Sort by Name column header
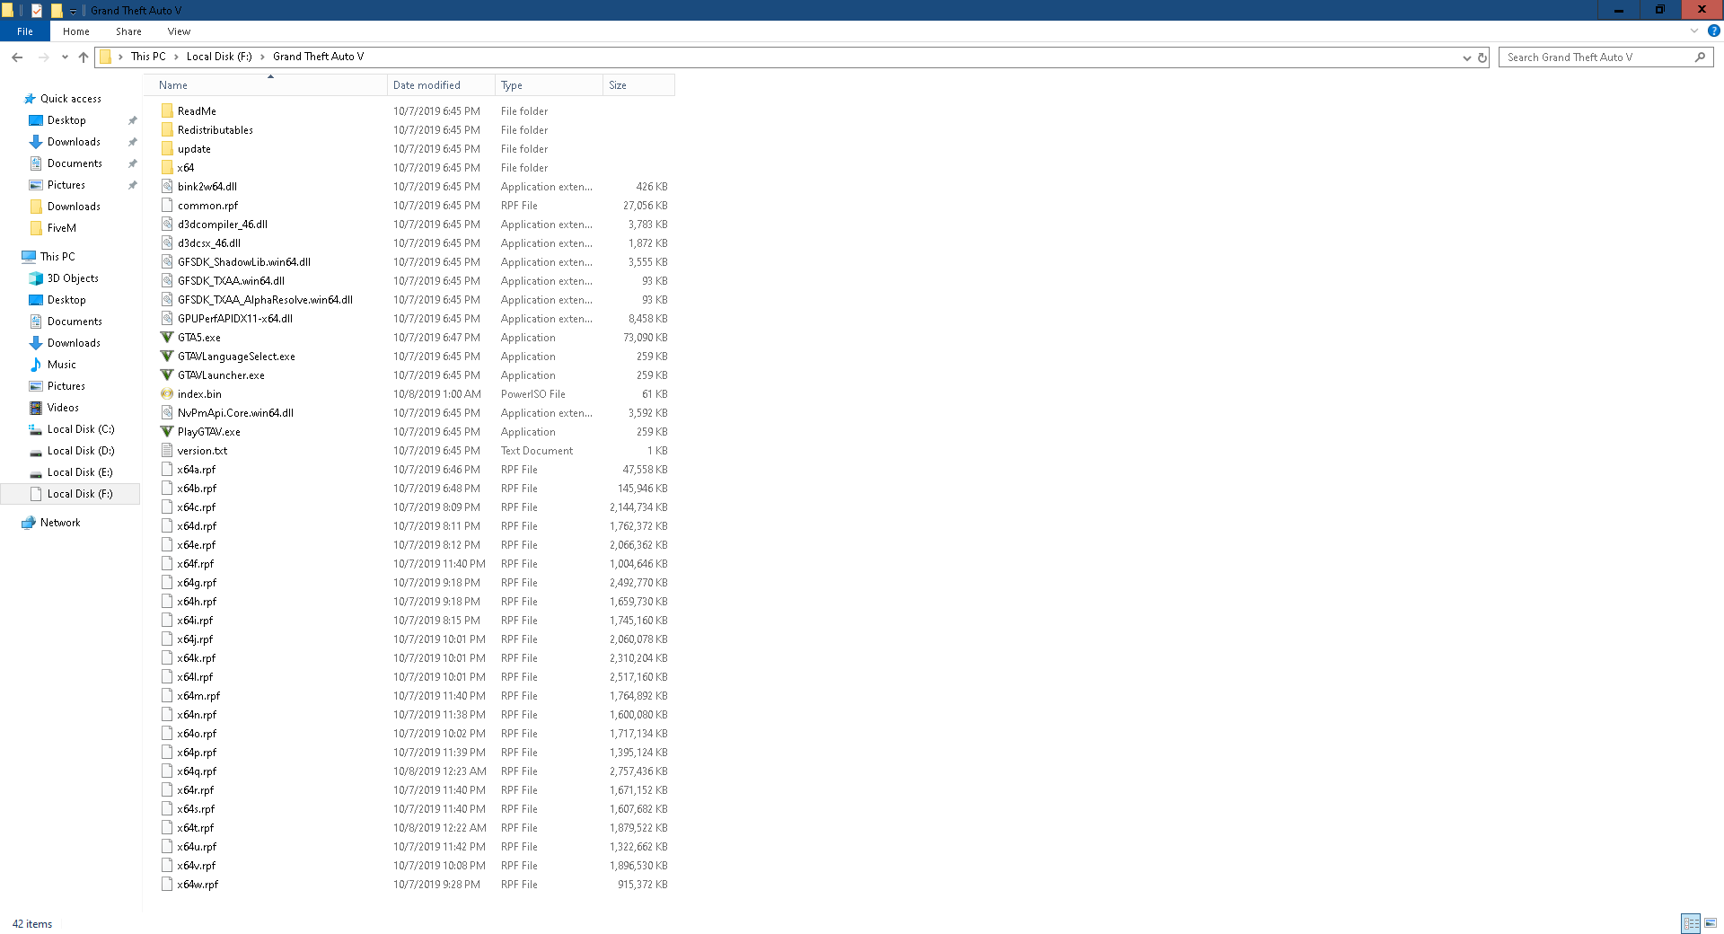Image resolution: width=1724 pixels, height=934 pixels. tap(265, 85)
